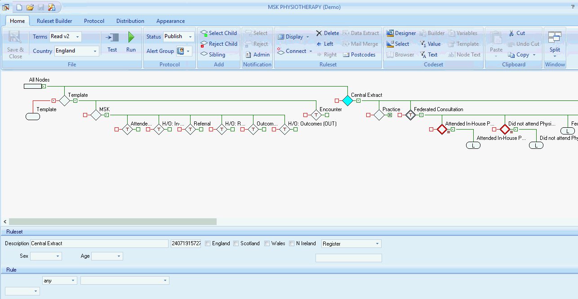Click the Postcodes icon

(346, 55)
